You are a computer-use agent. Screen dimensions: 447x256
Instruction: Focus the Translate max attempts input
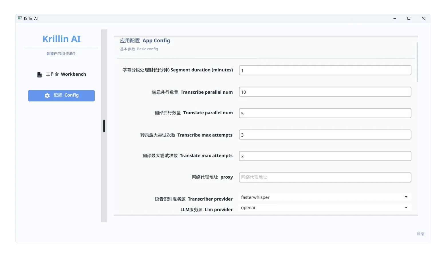pos(325,156)
